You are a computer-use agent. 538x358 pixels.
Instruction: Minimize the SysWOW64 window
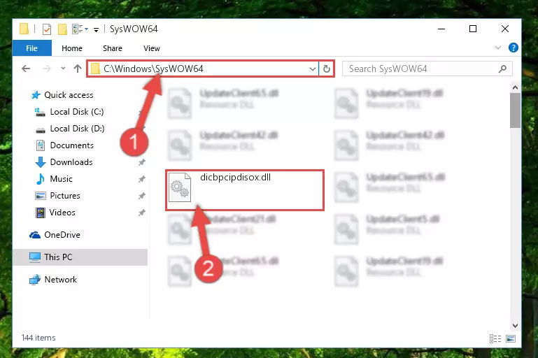tap(441, 29)
